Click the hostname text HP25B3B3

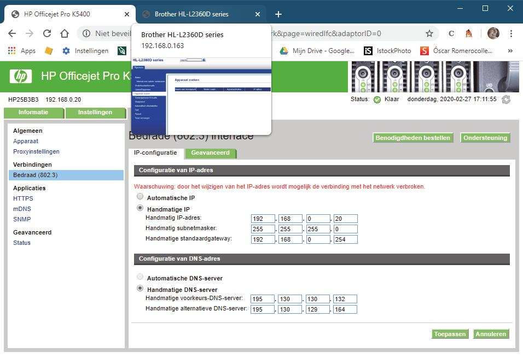[24, 99]
